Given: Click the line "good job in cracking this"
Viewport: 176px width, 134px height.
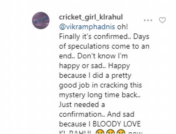Looking at the screenshot, I should [100, 85].
